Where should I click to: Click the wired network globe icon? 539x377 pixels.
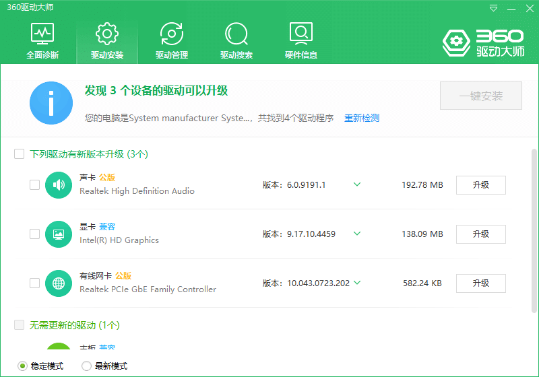(59, 283)
